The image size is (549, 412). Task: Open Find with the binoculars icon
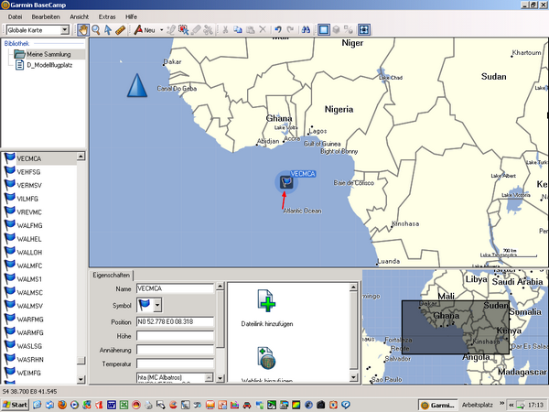pyautogui.click(x=306, y=30)
